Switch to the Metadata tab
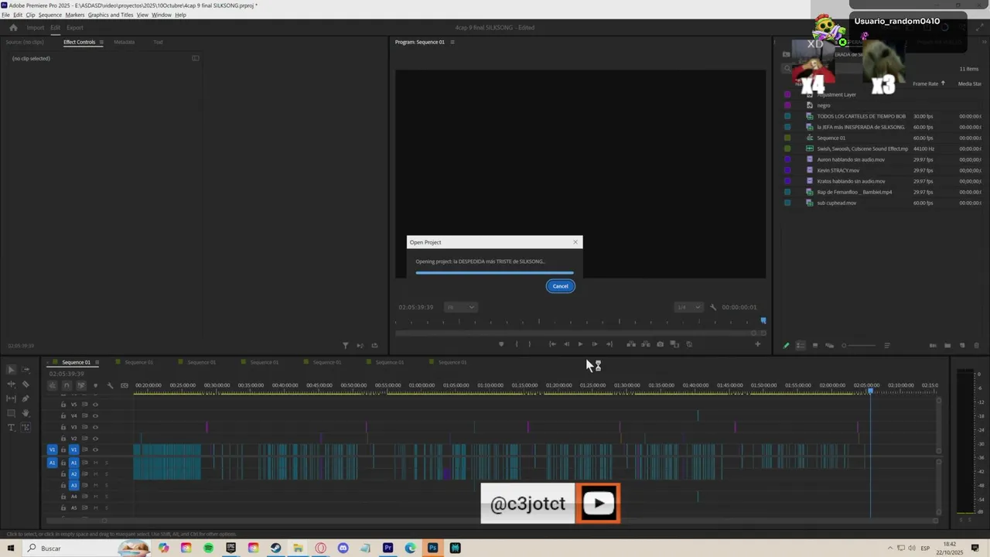990x557 pixels. click(124, 42)
